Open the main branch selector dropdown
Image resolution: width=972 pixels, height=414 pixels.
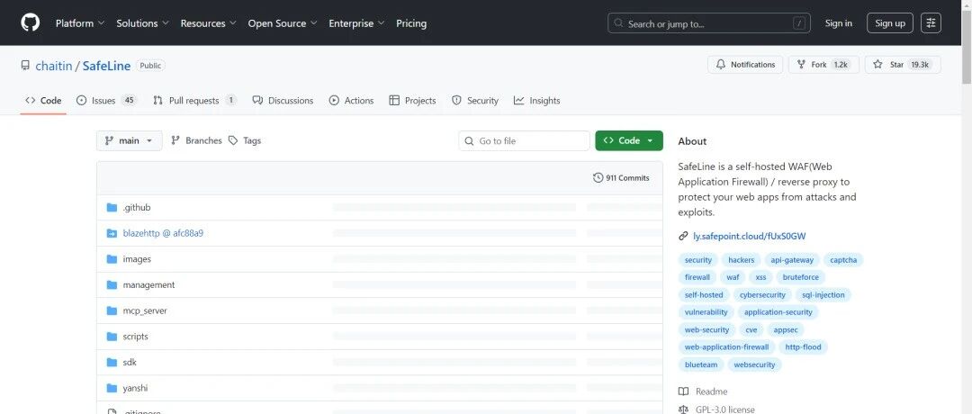click(129, 140)
